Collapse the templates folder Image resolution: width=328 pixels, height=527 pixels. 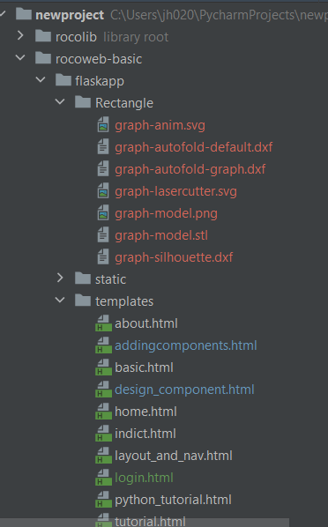point(60,300)
